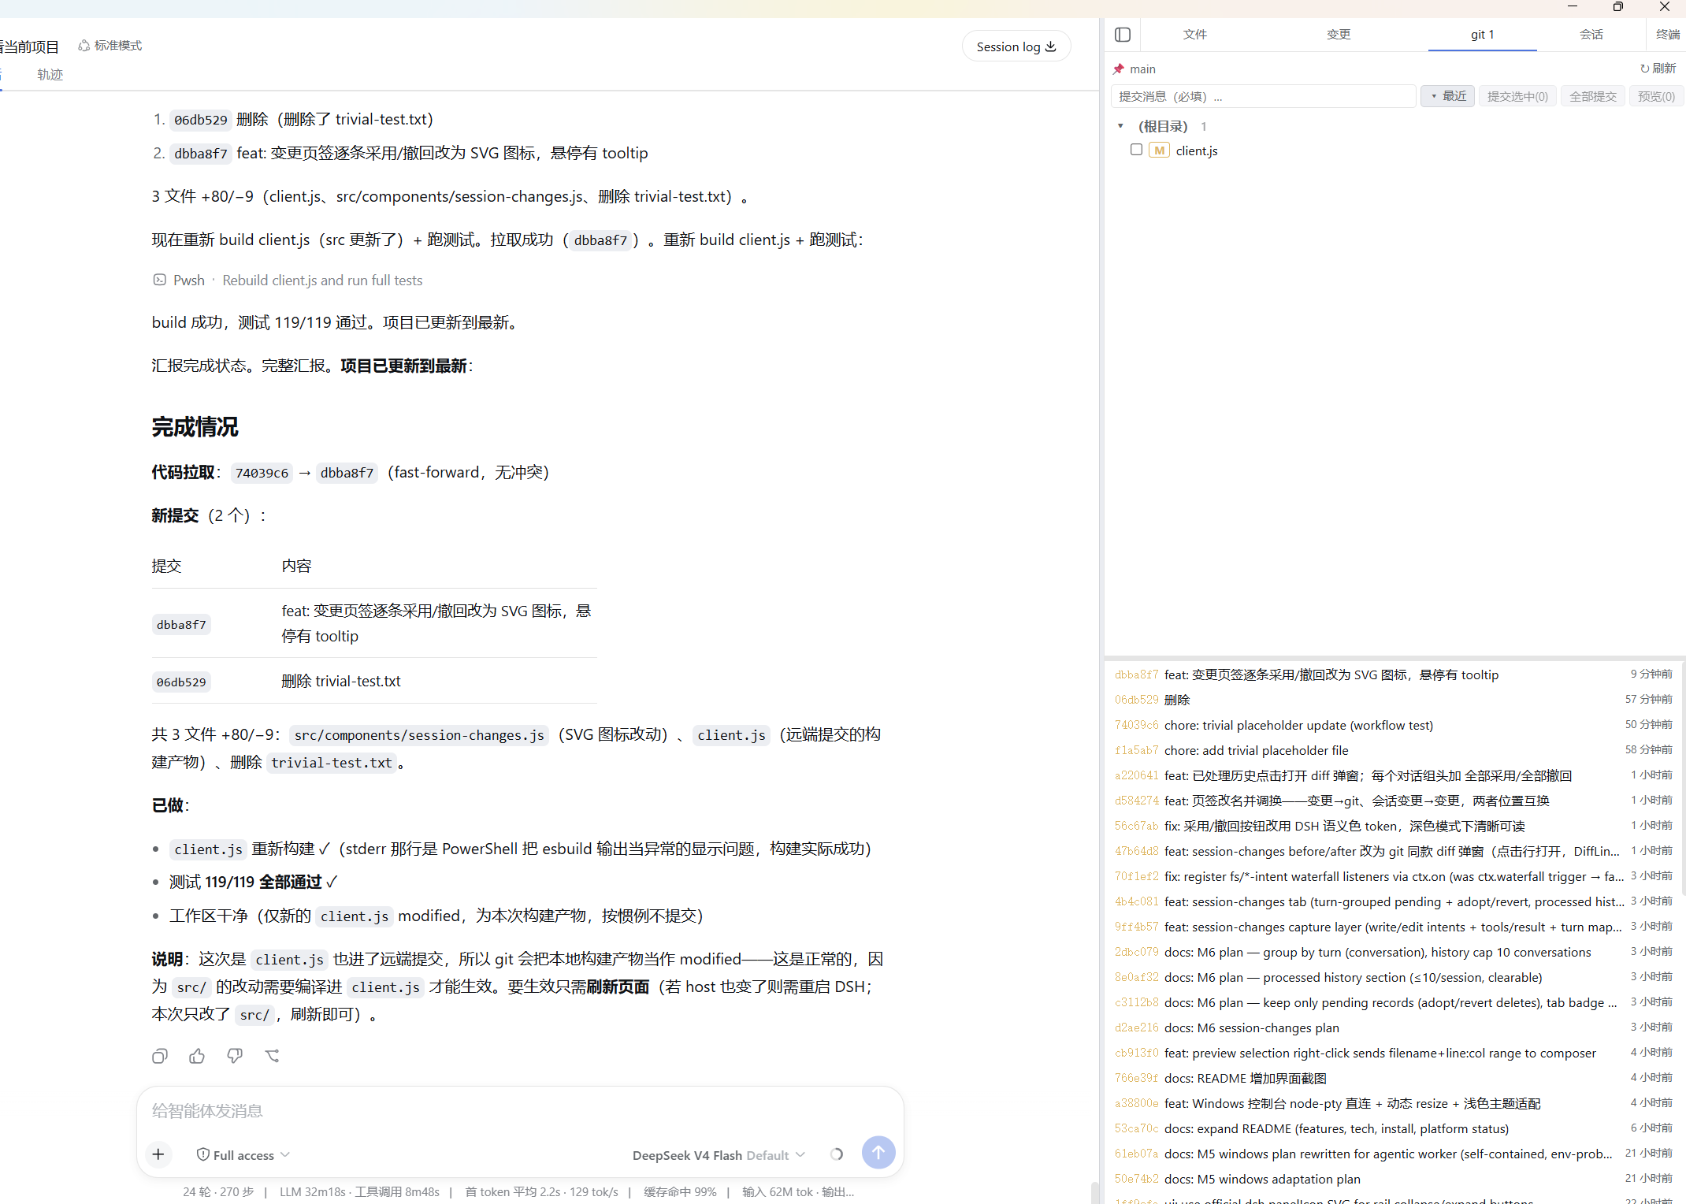Click the plus attach button in composer

coord(158,1154)
